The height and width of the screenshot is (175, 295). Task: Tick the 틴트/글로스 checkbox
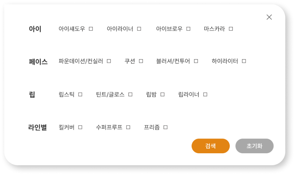coord(130,94)
